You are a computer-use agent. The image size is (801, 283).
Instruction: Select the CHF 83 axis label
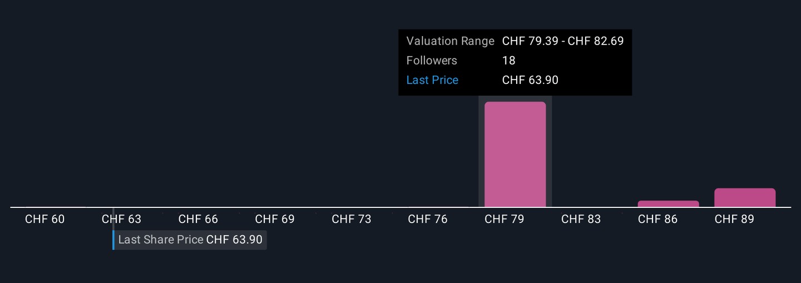(x=581, y=219)
